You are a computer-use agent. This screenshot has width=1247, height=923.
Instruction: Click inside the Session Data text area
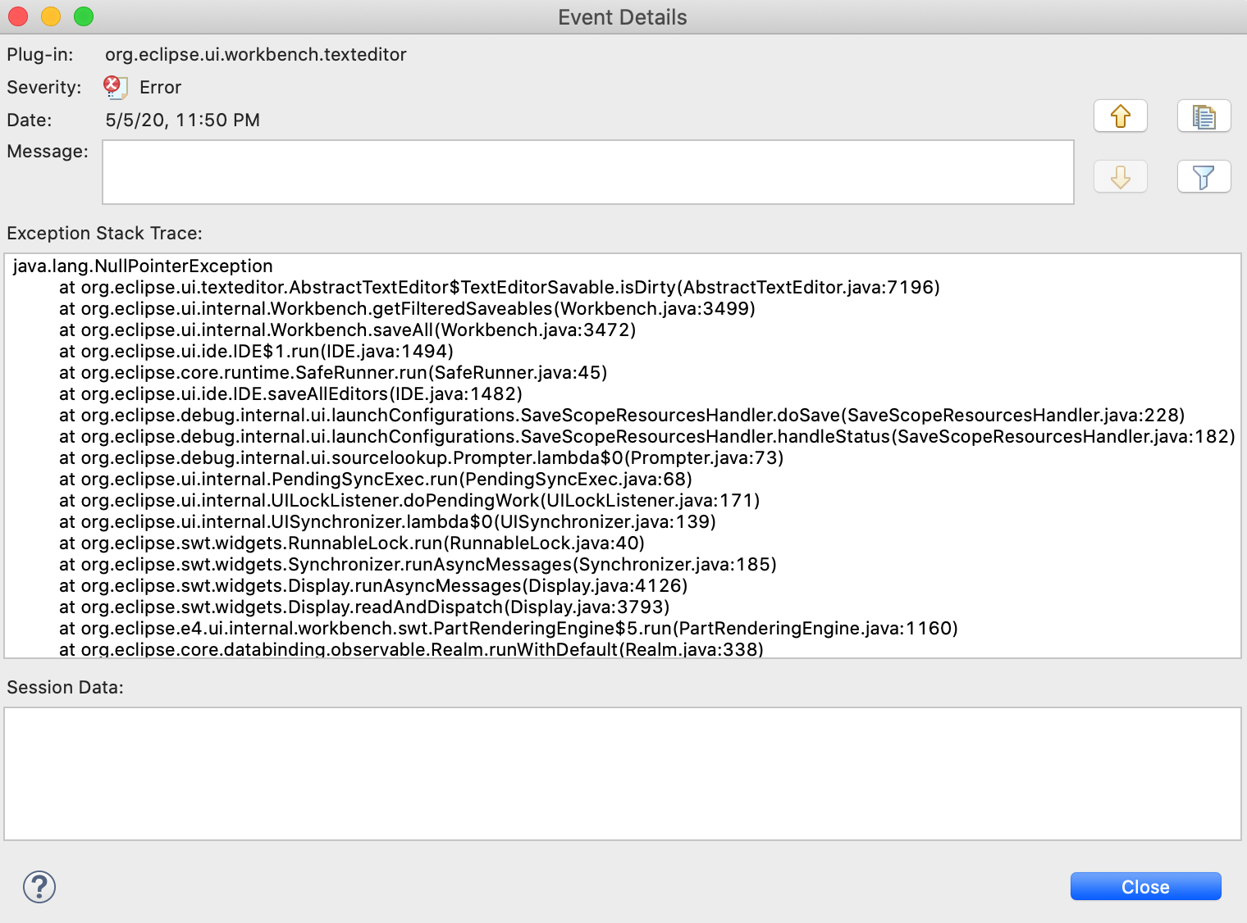tap(622, 773)
